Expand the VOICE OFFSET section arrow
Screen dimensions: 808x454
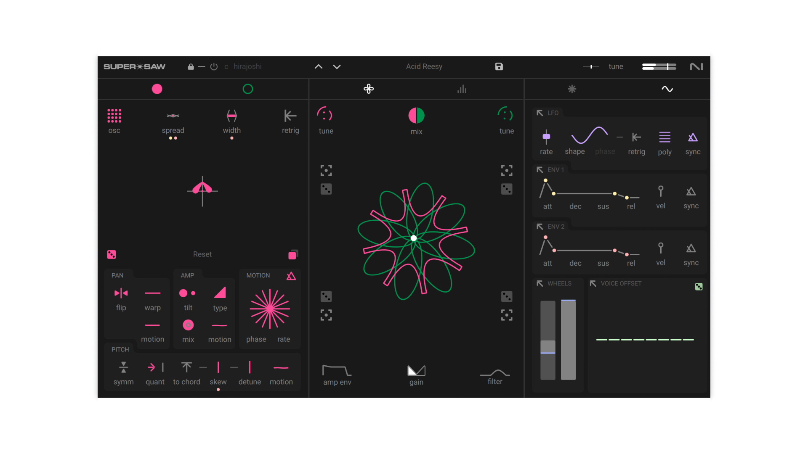tap(593, 284)
